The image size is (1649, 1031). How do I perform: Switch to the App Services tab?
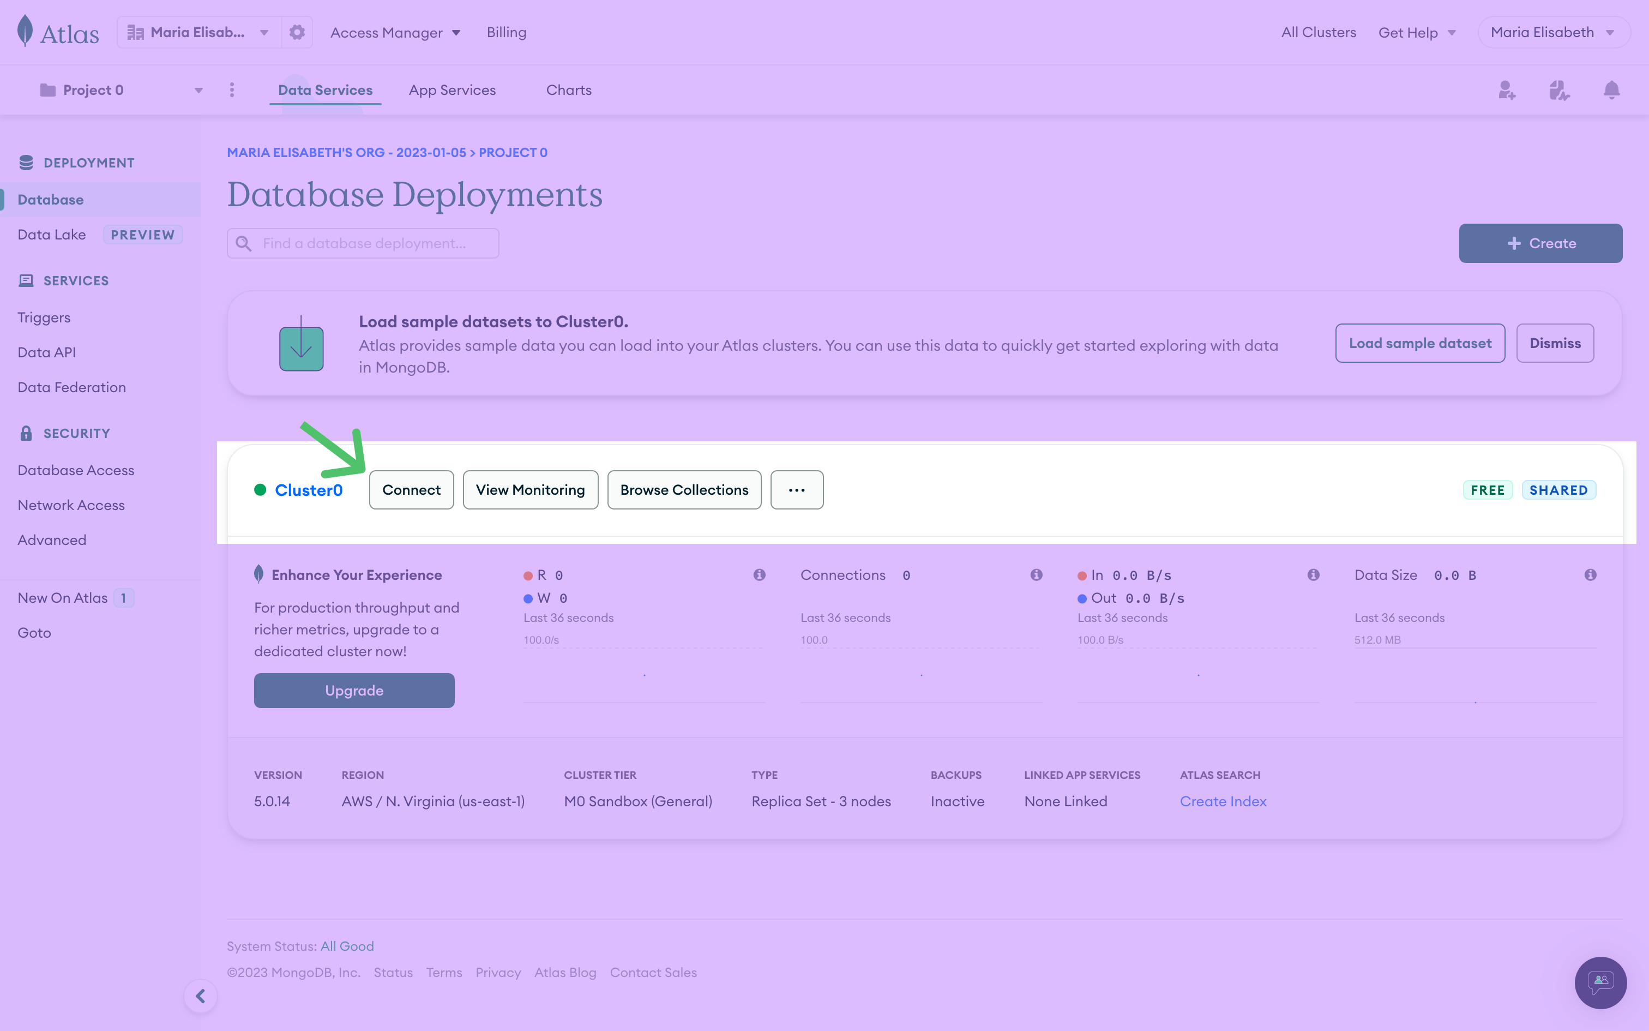pyautogui.click(x=453, y=90)
